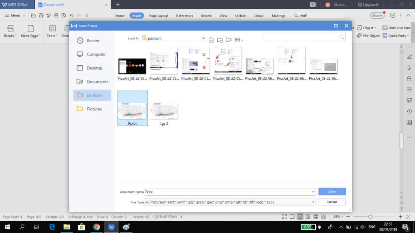Click the Open button
This screenshot has width=415, height=233.
pyautogui.click(x=332, y=192)
